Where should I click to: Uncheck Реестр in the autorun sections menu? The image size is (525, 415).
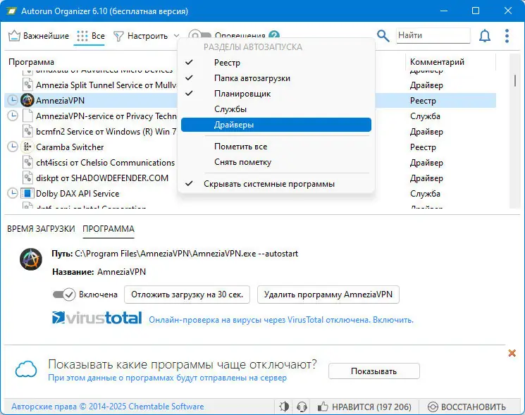click(x=276, y=63)
